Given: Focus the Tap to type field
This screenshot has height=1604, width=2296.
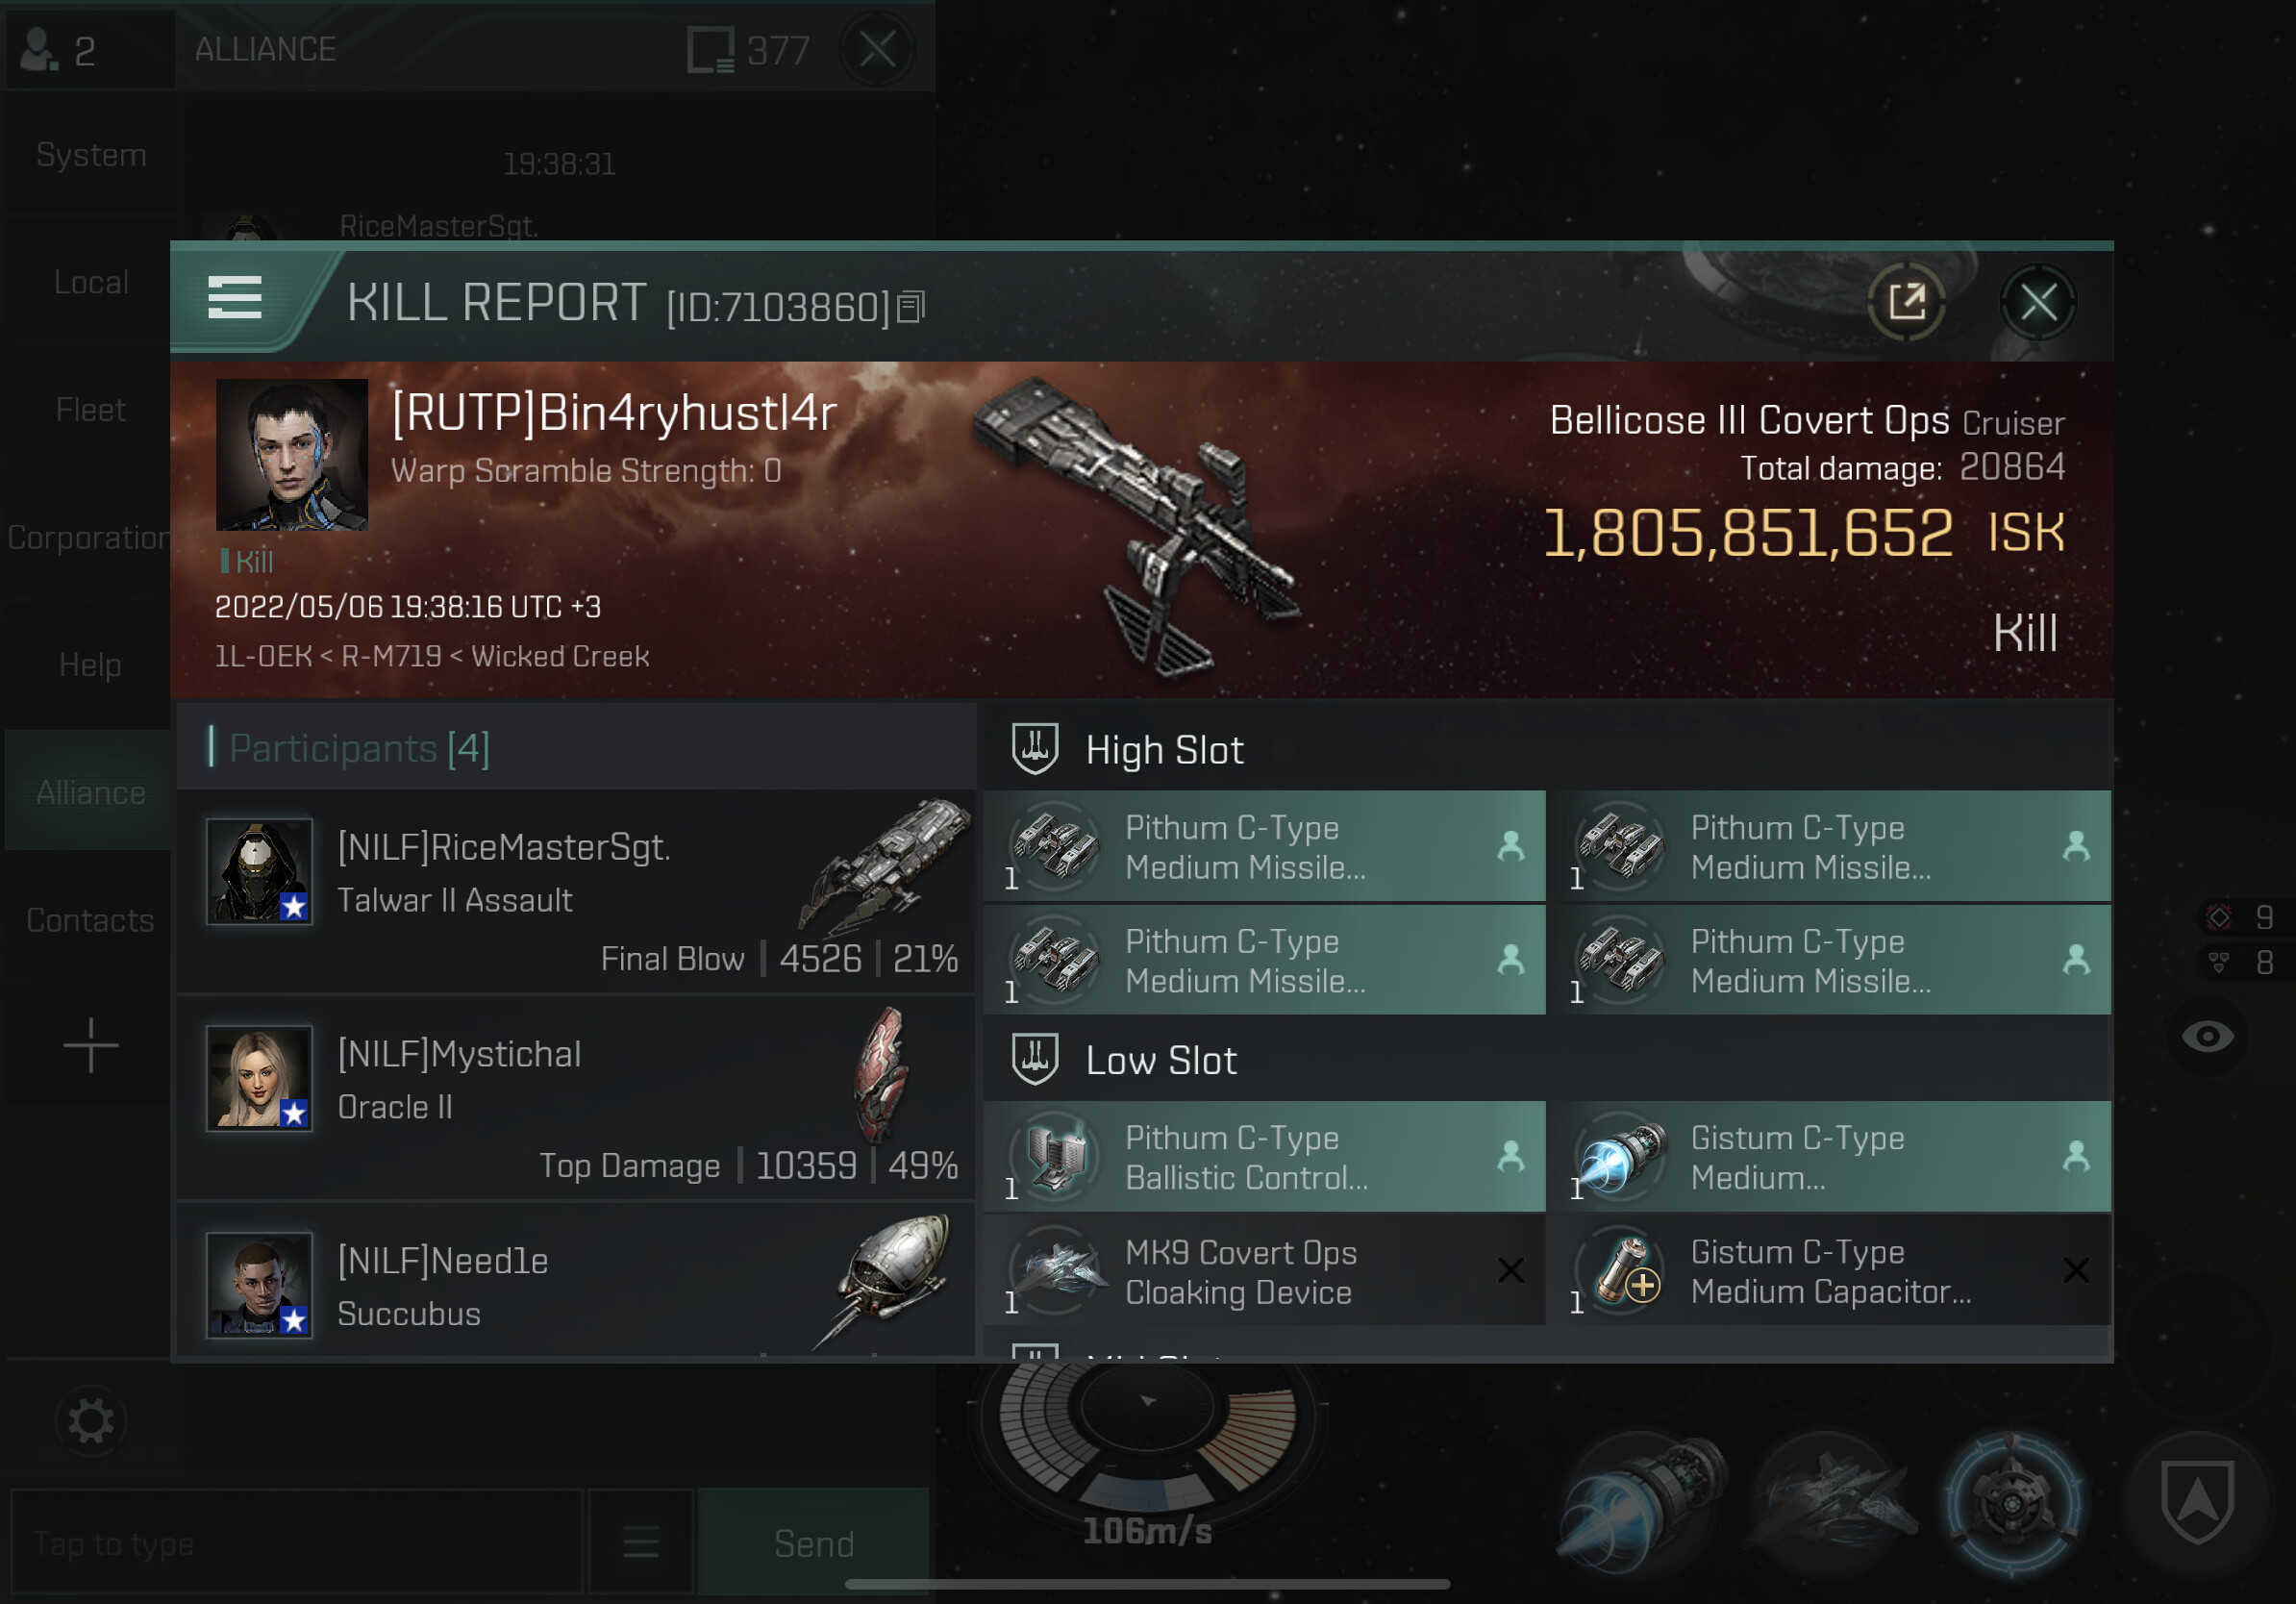Looking at the screenshot, I should point(297,1541).
